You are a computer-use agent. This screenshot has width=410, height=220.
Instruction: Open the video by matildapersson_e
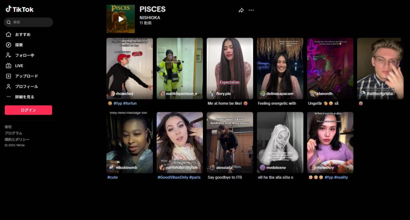click(180, 69)
